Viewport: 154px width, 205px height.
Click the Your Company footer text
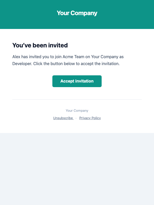point(77,110)
